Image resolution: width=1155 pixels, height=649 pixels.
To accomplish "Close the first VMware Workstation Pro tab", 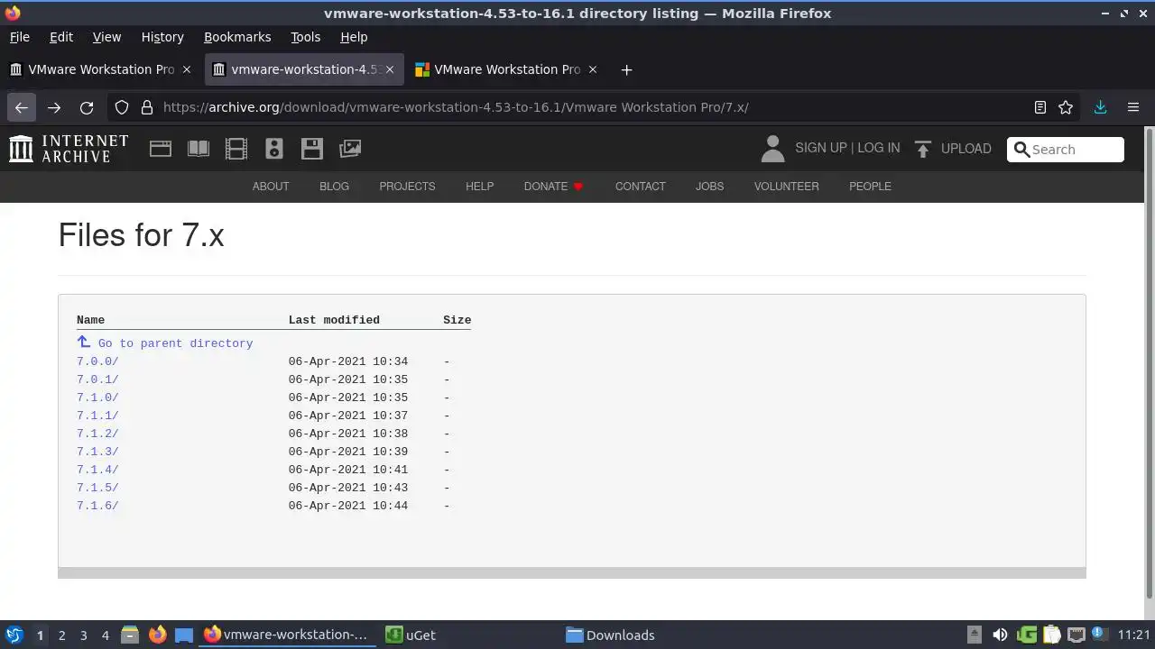I will pyautogui.click(x=187, y=69).
